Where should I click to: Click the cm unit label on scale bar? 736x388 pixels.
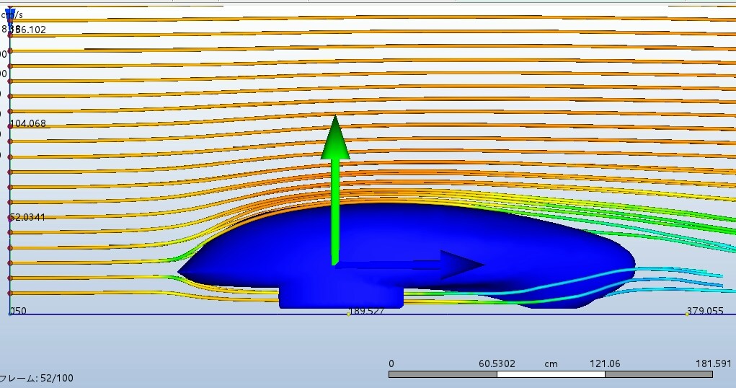tap(551, 364)
